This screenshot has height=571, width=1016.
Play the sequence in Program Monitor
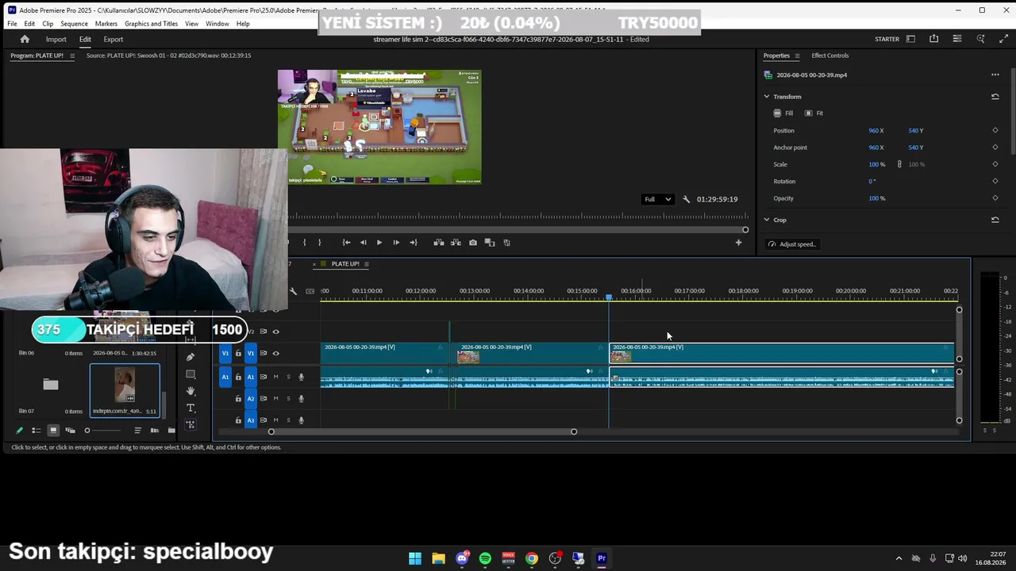(379, 243)
